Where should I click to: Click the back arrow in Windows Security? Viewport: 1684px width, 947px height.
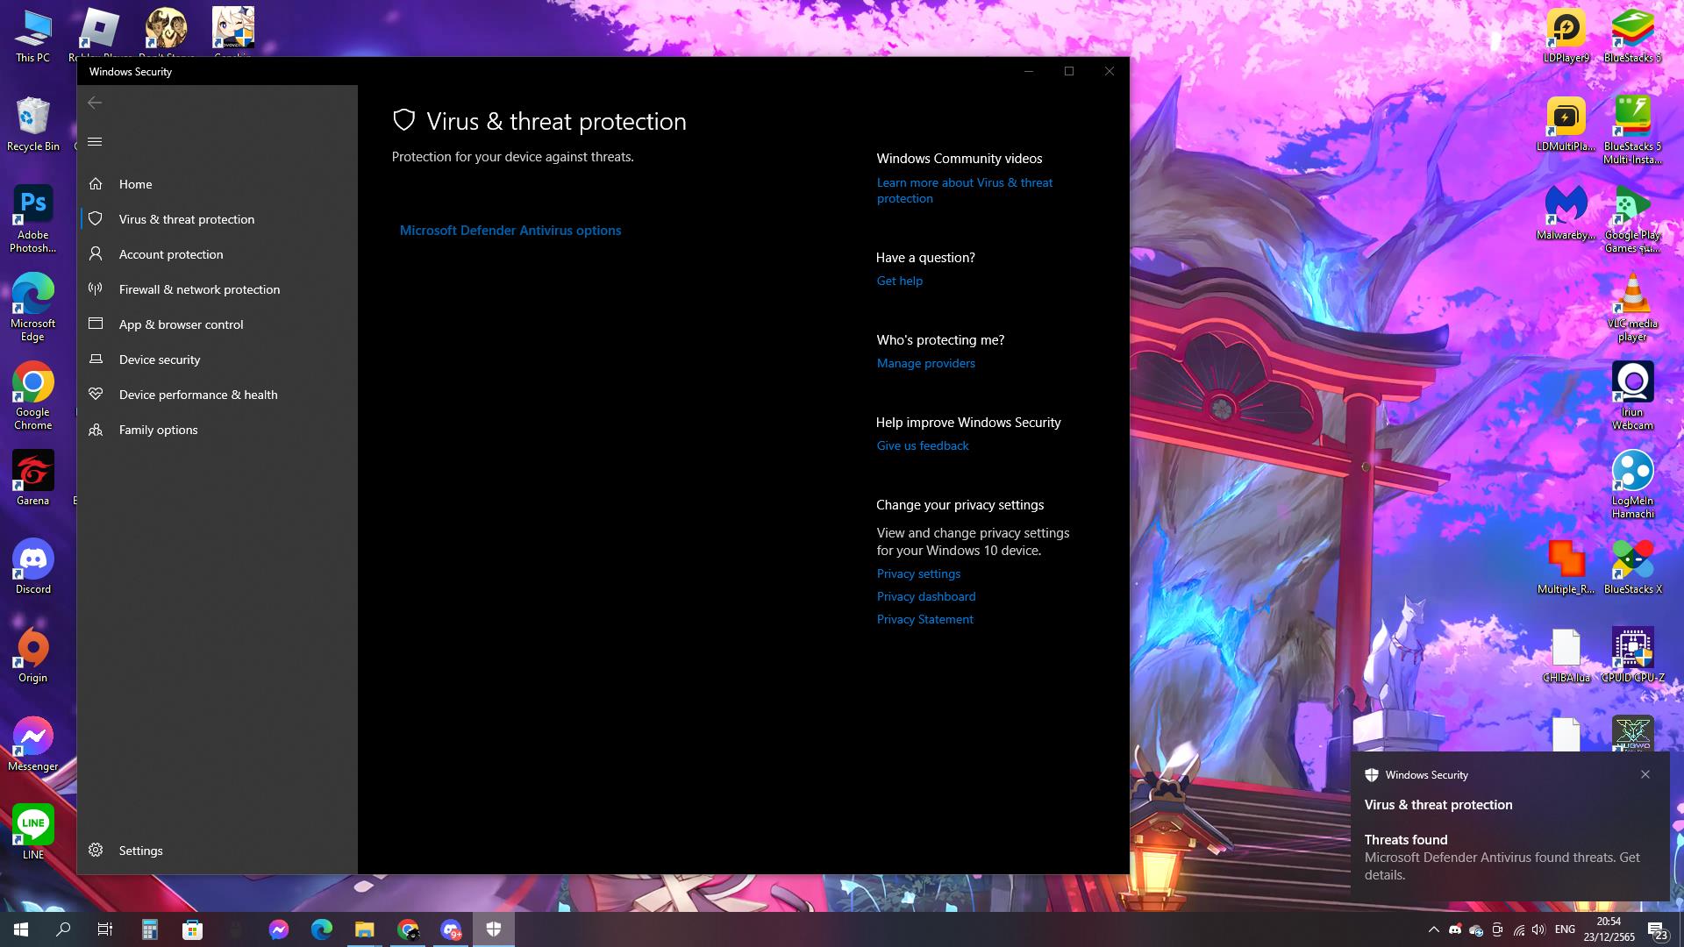[x=95, y=103]
